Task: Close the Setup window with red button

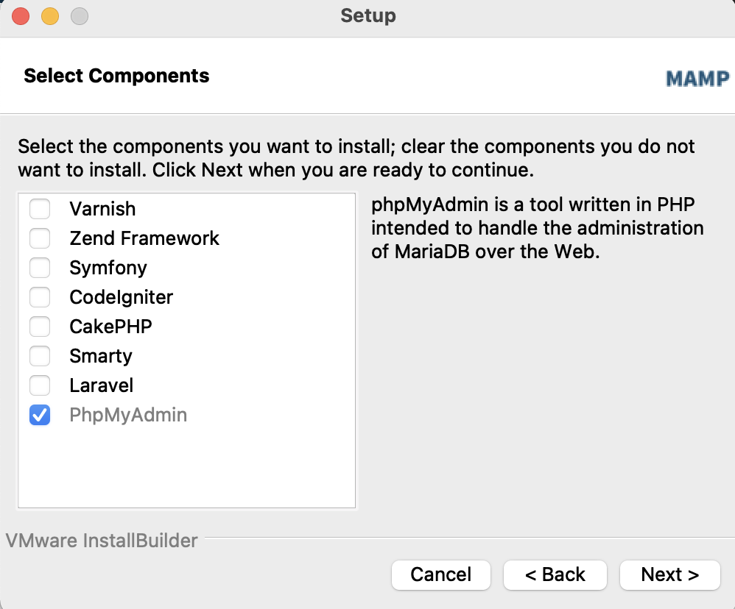Action: tap(21, 16)
